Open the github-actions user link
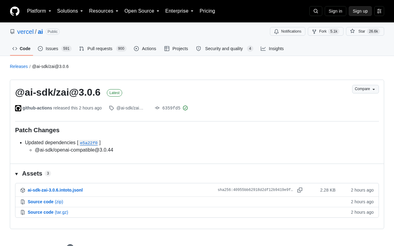This screenshot has width=394, height=246. (37, 108)
